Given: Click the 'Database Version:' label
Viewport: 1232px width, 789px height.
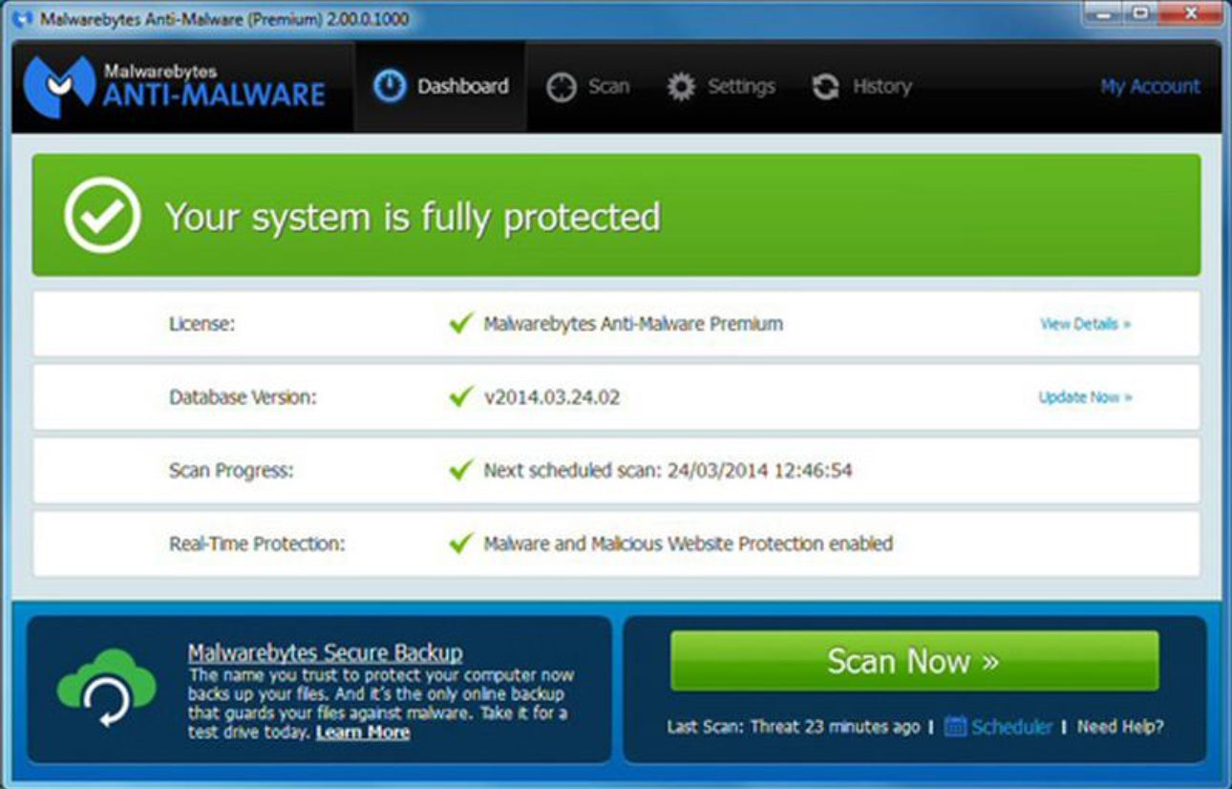Looking at the screenshot, I should pyautogui.click(x=243, y=397).
